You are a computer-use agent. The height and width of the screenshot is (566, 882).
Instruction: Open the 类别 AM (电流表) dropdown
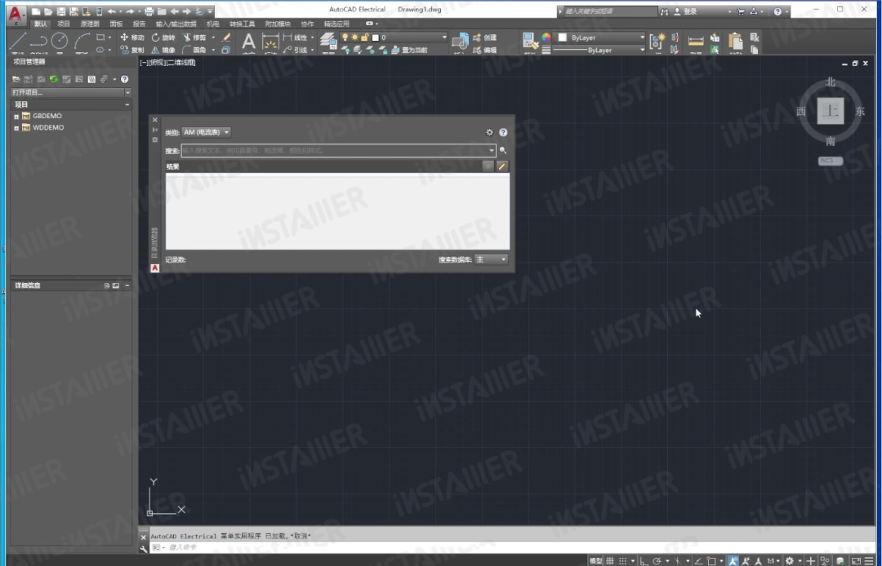[x=206, y=132]
